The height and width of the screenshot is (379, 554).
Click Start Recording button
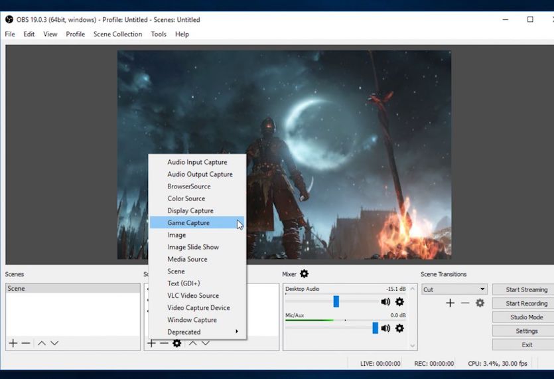523,303
